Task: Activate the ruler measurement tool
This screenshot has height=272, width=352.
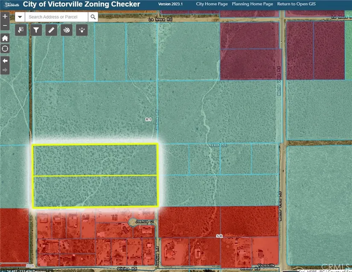Action: pos(51,30)
